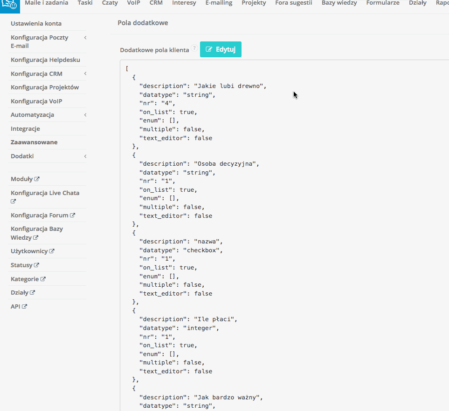Open Kategorie external link
The width and height of the screenshot is (449, 411).
click(43, 279)
